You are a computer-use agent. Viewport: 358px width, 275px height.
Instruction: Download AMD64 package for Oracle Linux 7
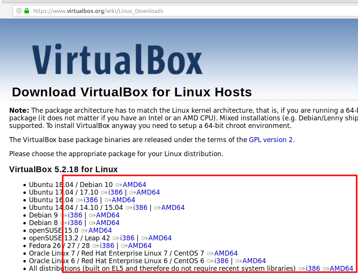pos(226,253)
